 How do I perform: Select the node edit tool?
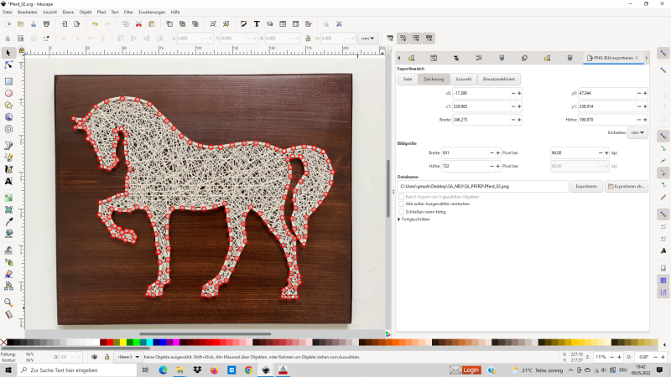[8, 65]
